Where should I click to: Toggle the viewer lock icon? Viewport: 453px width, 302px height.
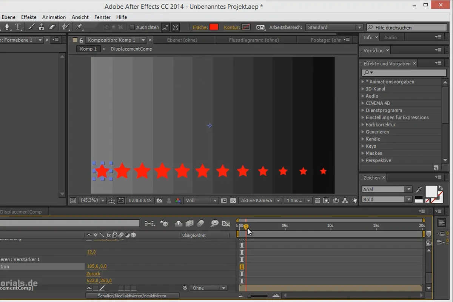(x=81, y=40)
